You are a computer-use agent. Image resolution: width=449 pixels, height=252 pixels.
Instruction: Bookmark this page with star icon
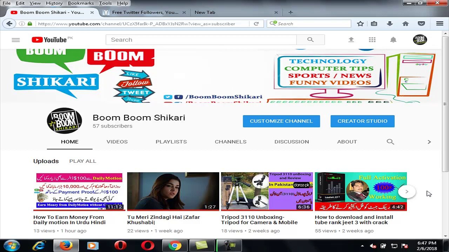(360, 24)
